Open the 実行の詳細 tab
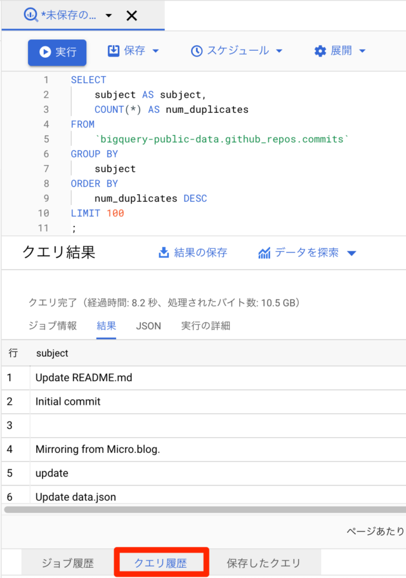The image size is (406, 578). [206, 326]
